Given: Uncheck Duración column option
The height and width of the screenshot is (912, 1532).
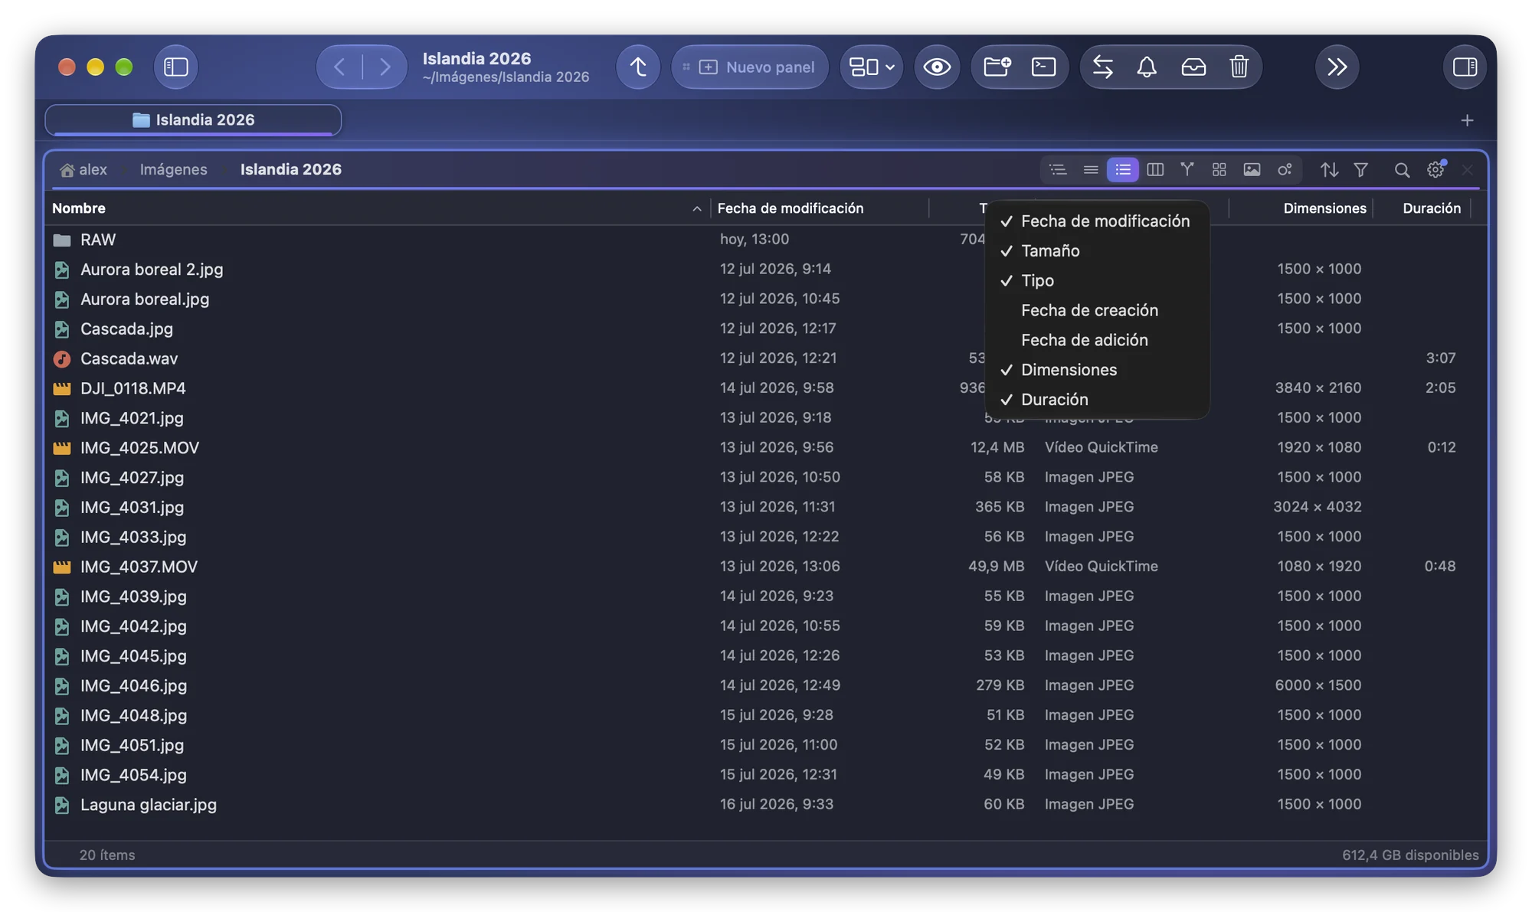Looking at the screenshot, I should 1097,400.
